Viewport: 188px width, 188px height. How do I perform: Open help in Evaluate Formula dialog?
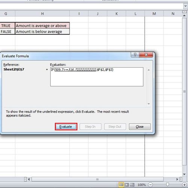click(135, 55)
